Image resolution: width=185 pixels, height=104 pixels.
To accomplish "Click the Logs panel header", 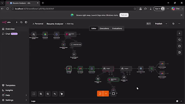I will pyautogui.click(x=33, y=101).
